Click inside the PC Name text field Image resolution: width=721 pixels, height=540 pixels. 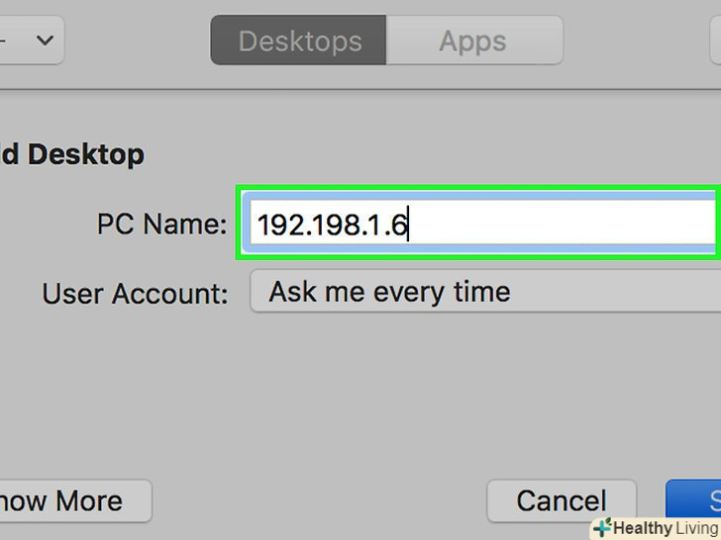click(555, 225)
